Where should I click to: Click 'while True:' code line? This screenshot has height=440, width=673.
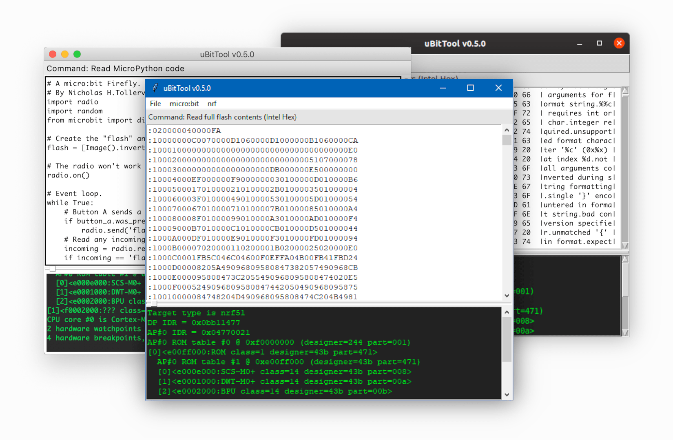[x=70, y=203]
